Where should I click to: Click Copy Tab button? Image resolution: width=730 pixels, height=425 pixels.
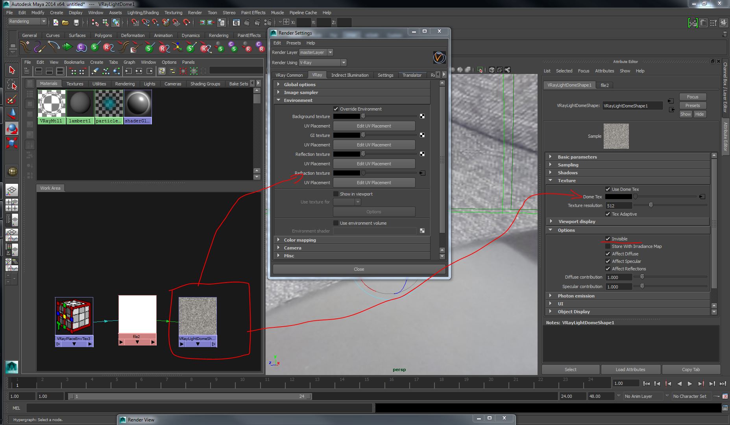coord(691,370)
